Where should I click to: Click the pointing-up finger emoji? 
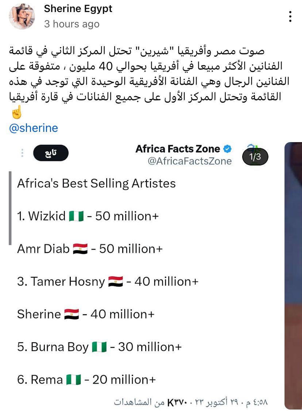(x=17, y=113)
